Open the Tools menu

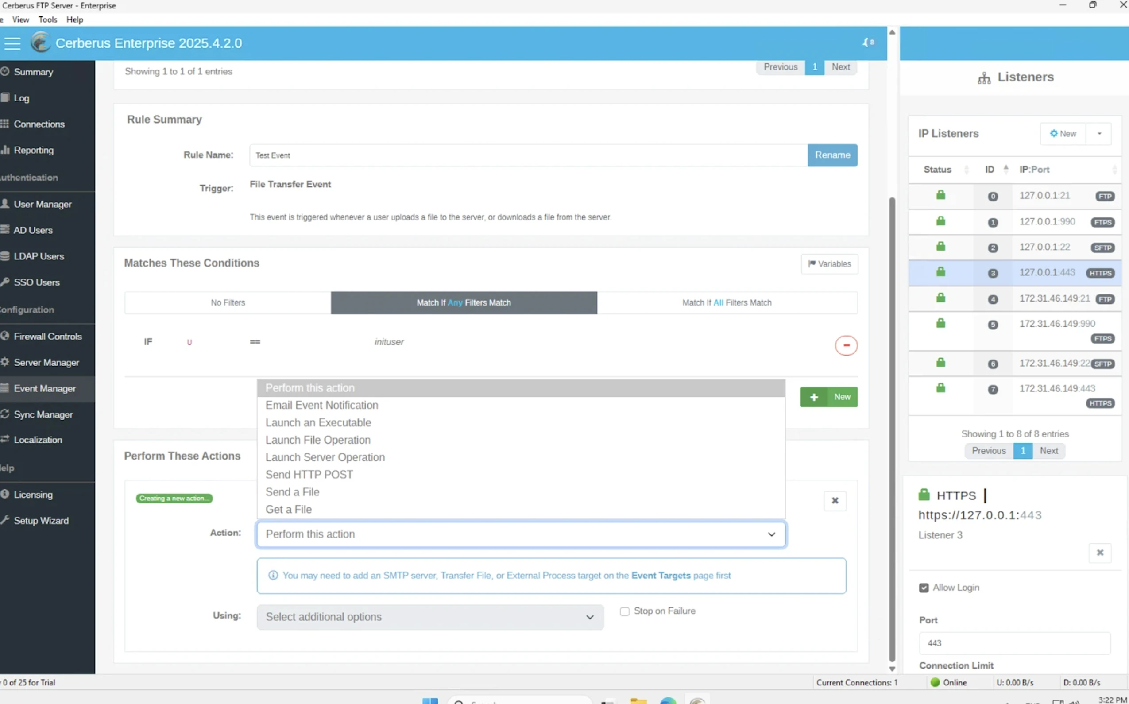[47, 19]
